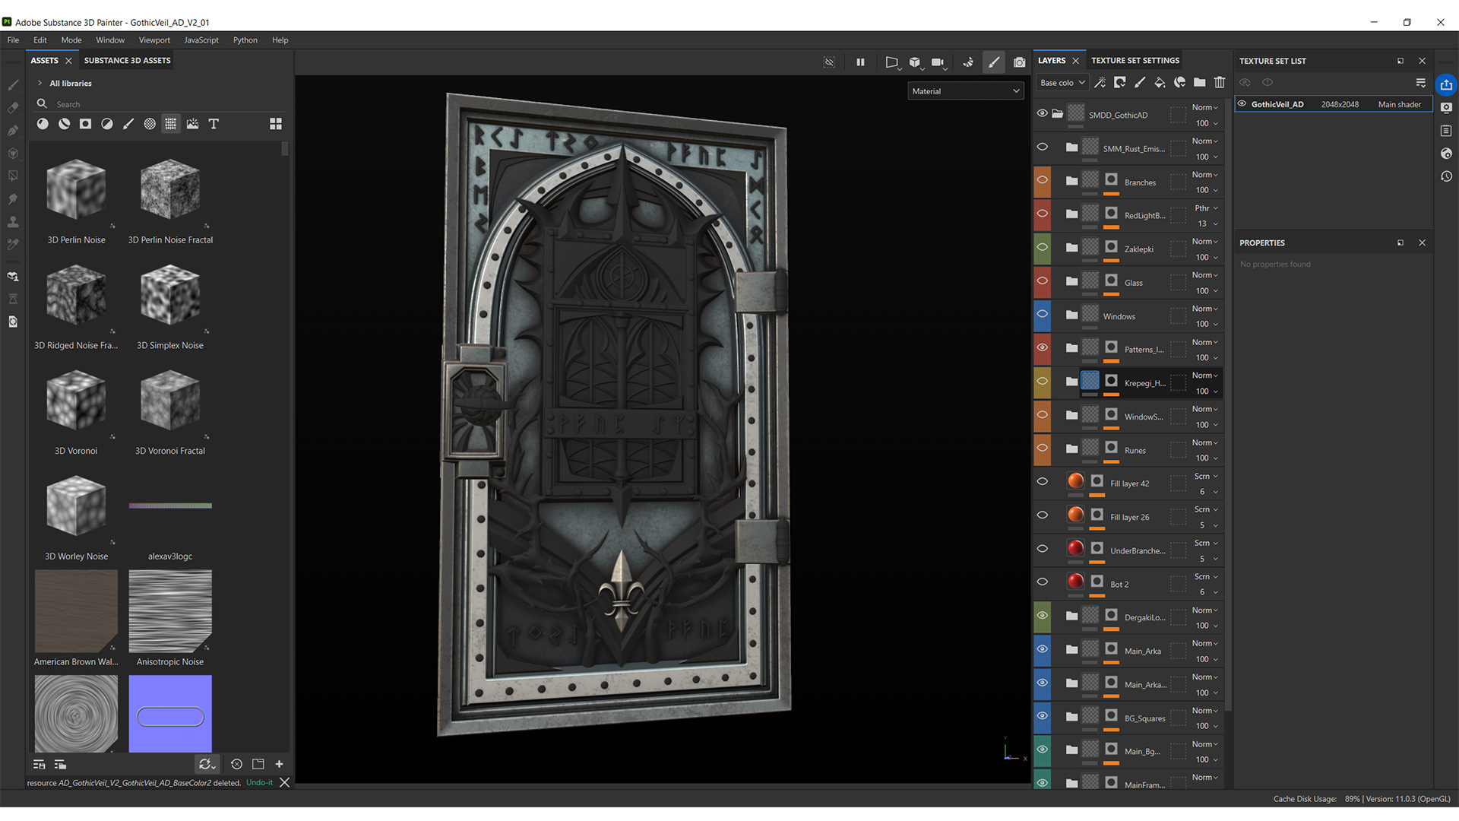Image resolution: width=1459 pixels, height=821 pixels.
Task: Select the 3D Perlin Noise thumbnail
Action: (x=76, y=189)
